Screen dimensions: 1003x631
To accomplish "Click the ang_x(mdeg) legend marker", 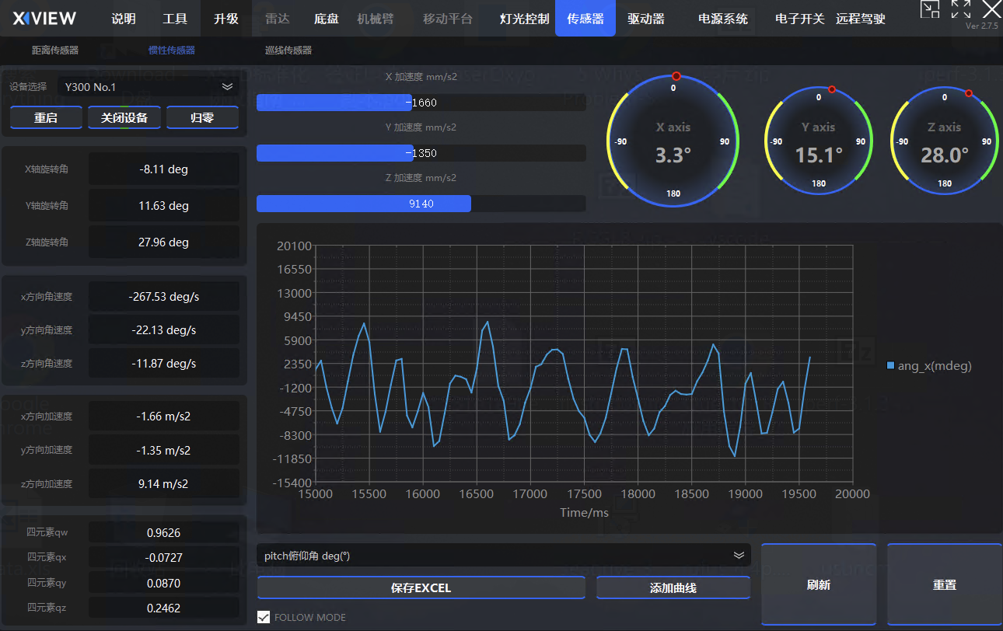I will (890, 365).
